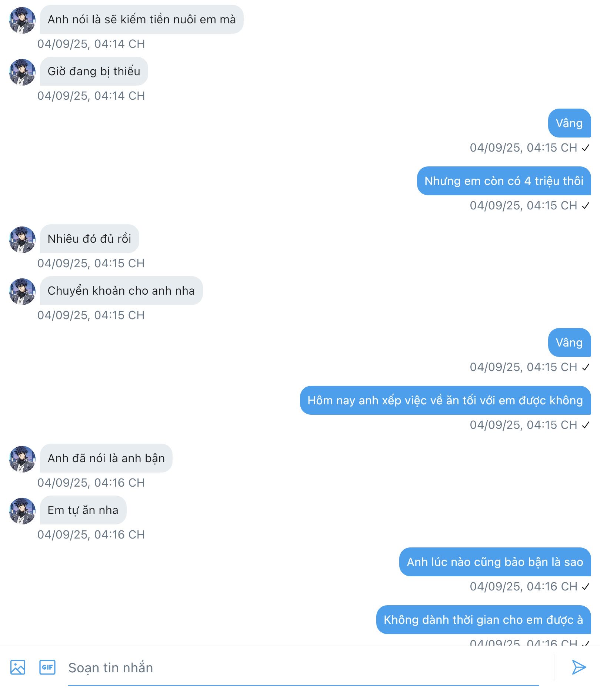This screenshot has width=600, height=689.
Task: Click avatar beside "Anh đã nói là anh bận"
Action: point(22,459)
